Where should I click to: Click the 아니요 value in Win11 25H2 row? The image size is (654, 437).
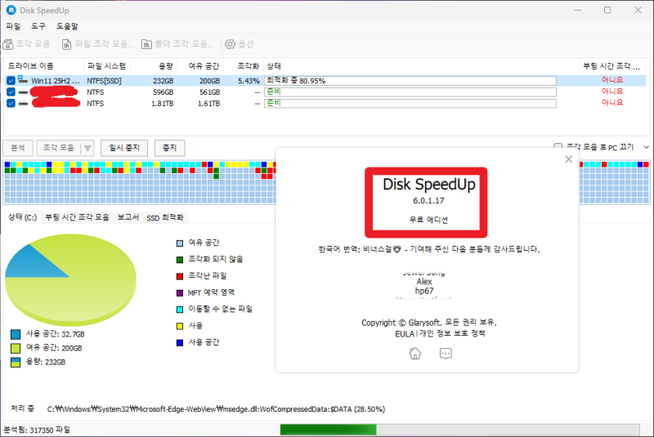611,80
